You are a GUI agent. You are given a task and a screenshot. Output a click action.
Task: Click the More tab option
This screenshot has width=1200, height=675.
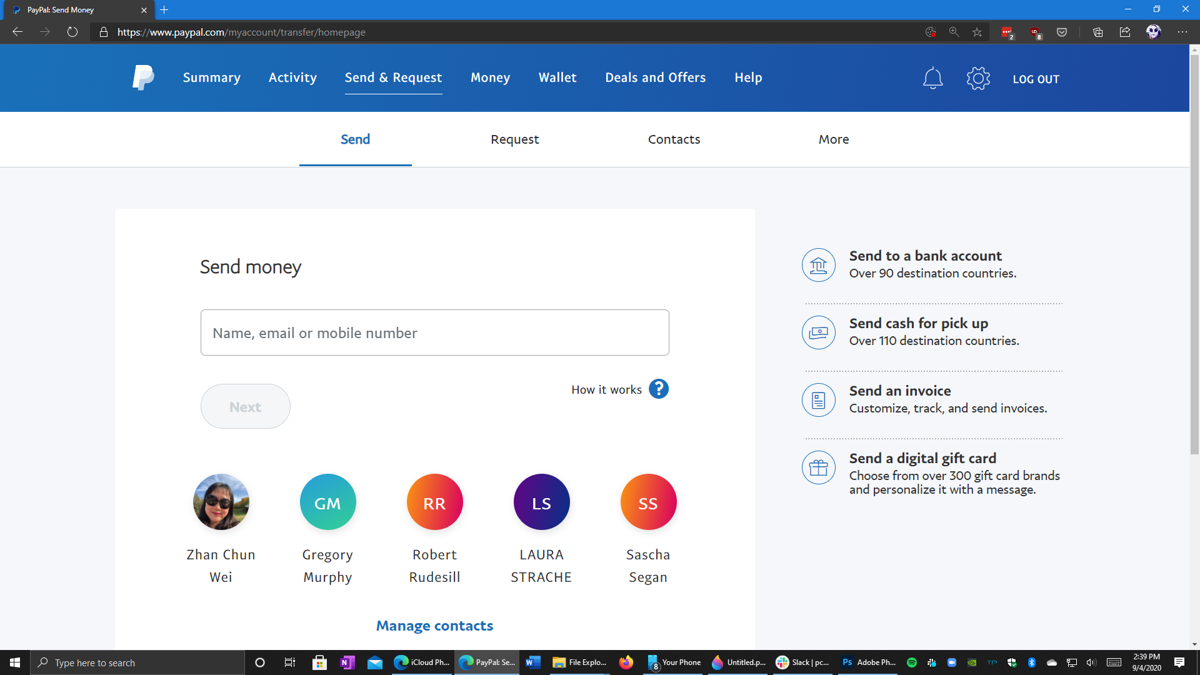834,139
